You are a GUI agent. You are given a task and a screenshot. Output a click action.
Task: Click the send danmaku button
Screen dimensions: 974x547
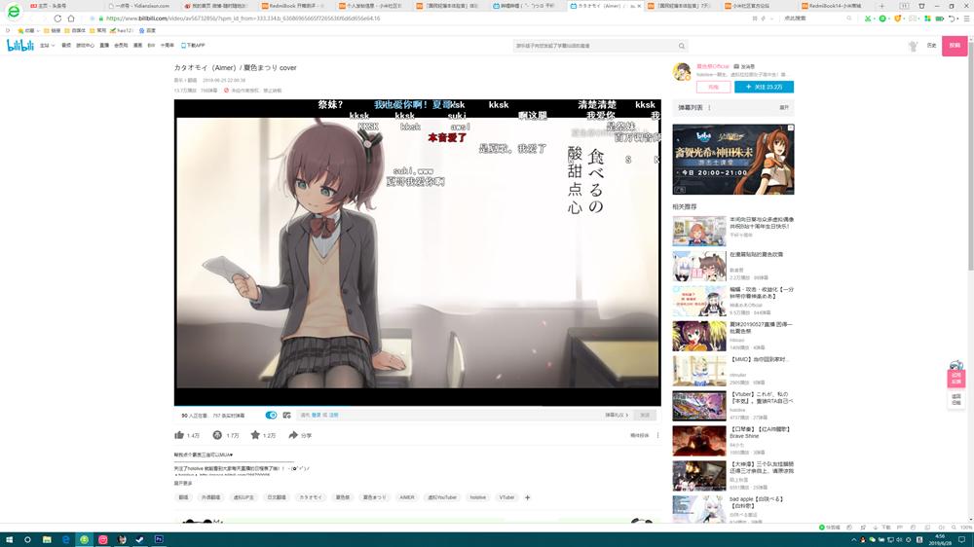(x=645, y=415)
